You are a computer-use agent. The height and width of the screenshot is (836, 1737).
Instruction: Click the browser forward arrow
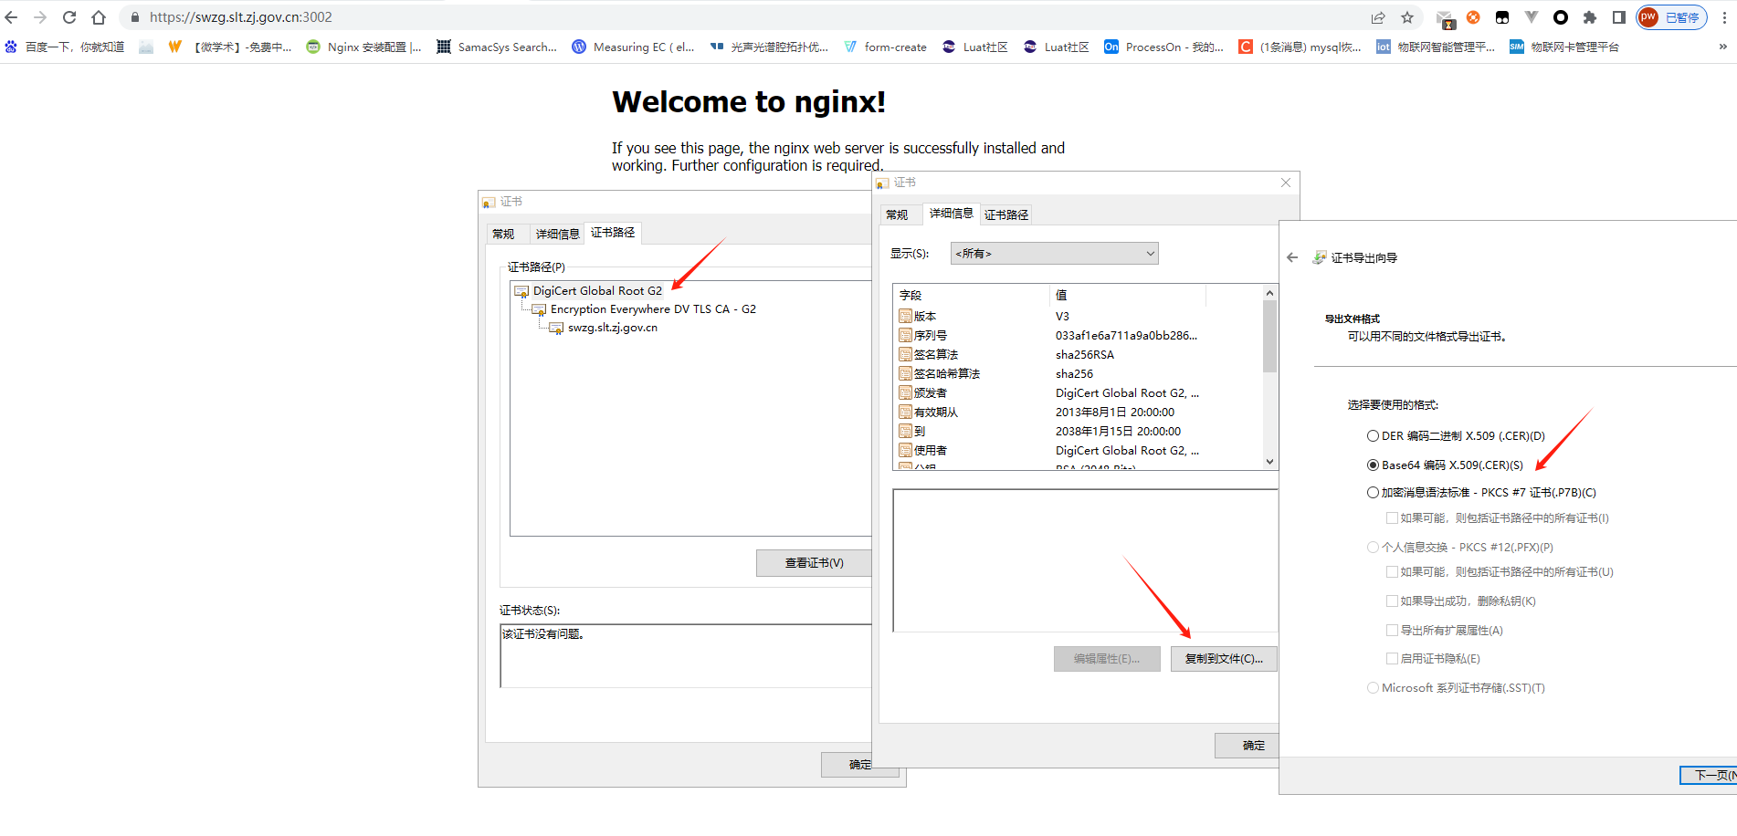point(40,17)
